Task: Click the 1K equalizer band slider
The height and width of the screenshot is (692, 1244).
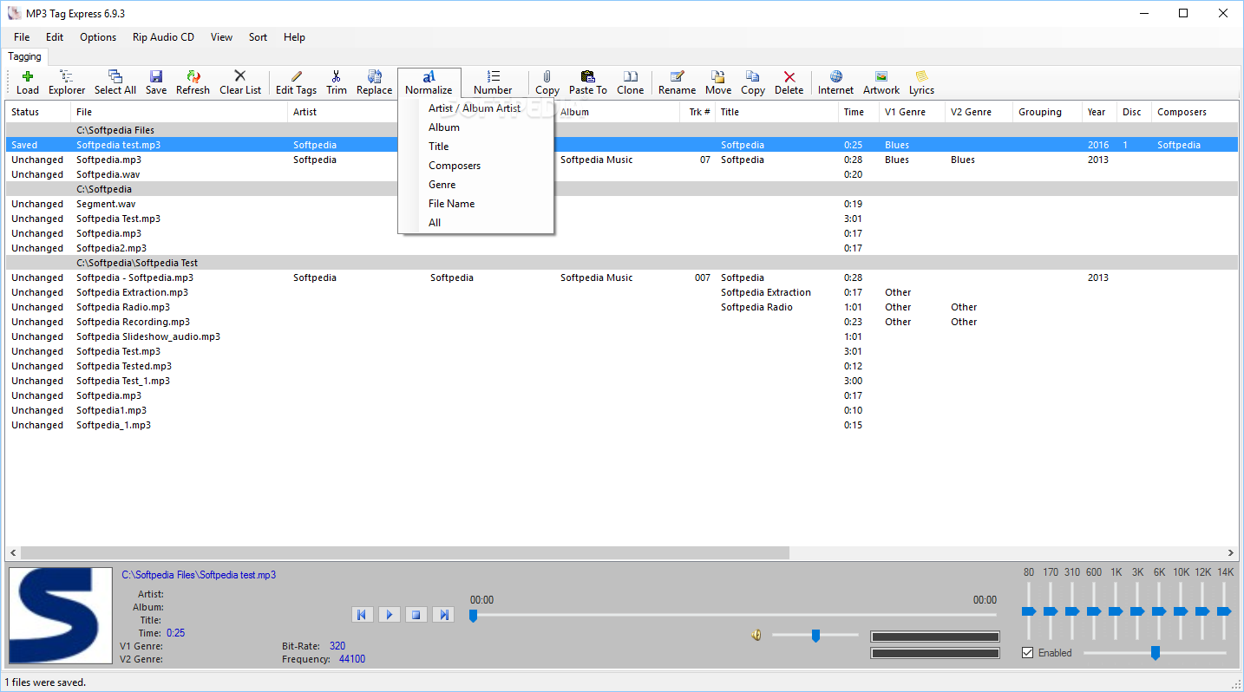Action: point(1116,611)
